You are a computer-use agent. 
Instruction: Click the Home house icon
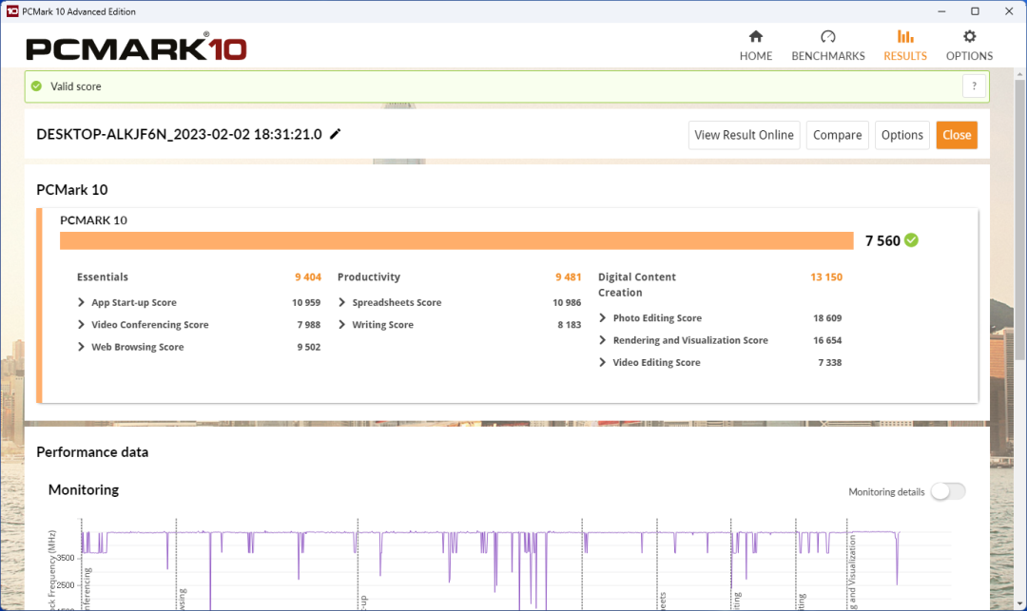(756, 36)
